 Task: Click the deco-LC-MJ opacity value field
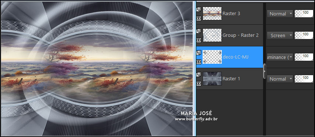304,57
